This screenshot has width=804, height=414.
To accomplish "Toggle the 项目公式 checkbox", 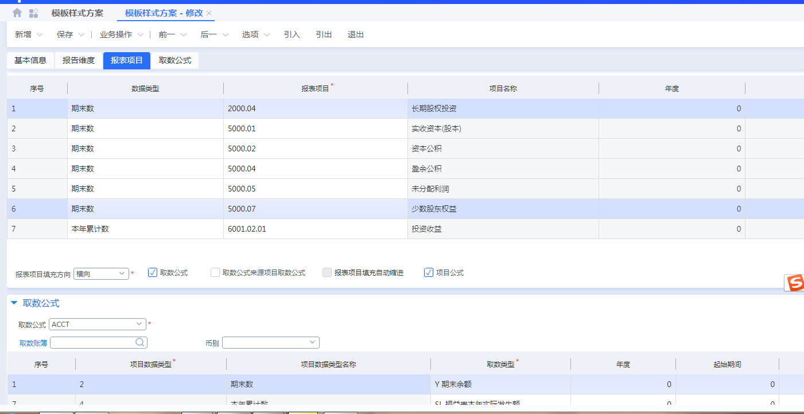I will pos(429,273).
